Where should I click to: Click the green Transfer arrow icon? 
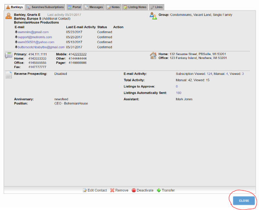(x=159, y=190)
